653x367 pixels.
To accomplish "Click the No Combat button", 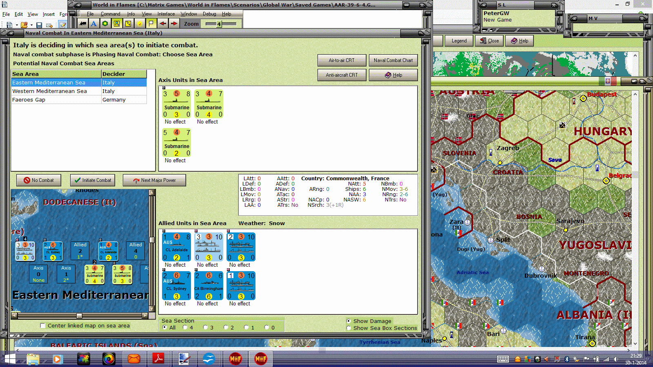I will coord(39,180).
